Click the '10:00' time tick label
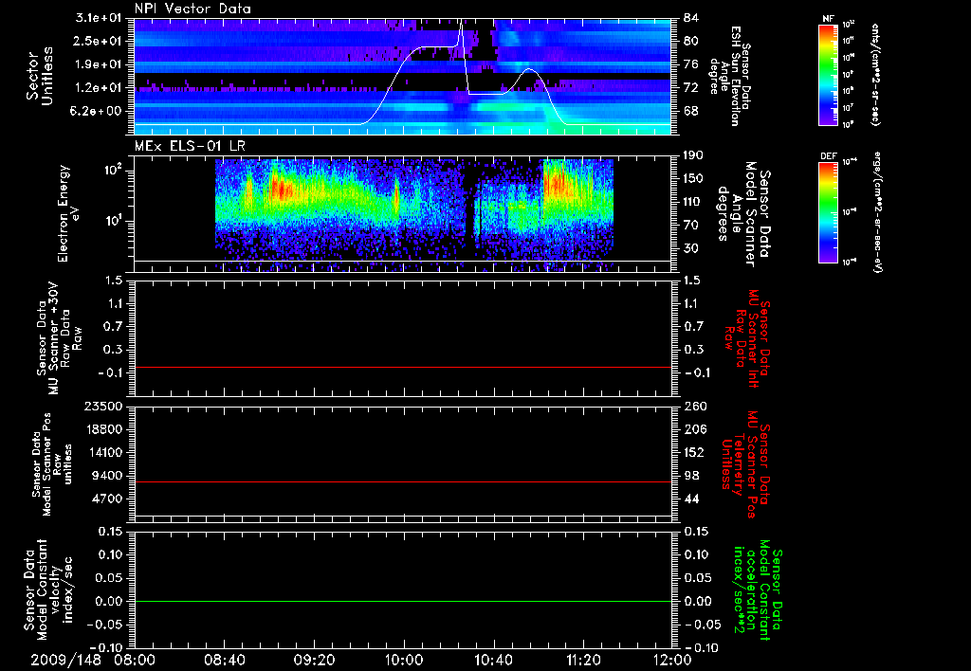Screen dimensions: 971x671 point(404,660)
